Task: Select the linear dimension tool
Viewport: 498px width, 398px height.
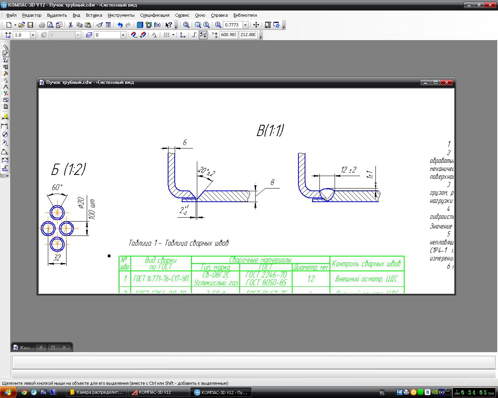Action: click(x=5, y=126)
